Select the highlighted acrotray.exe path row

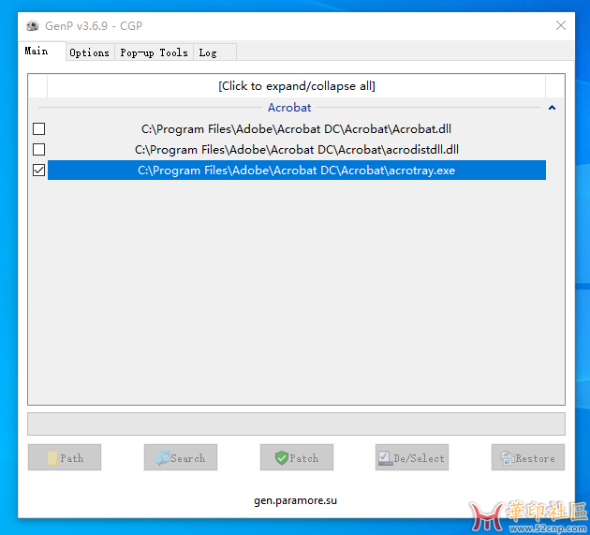[297, 171]
